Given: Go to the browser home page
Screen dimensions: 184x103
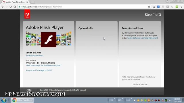Looking at the screenshot, I should (x=15, y=7).
